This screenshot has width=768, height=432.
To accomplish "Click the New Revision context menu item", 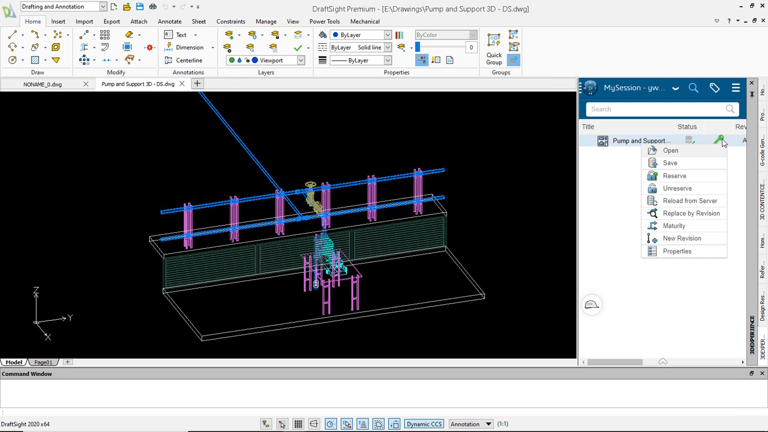I will tap(682, 238).
